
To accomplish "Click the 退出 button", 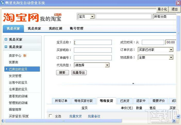I will [x=174, y=9].
